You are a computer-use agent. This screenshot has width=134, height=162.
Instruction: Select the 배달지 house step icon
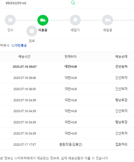pos(75,20)
